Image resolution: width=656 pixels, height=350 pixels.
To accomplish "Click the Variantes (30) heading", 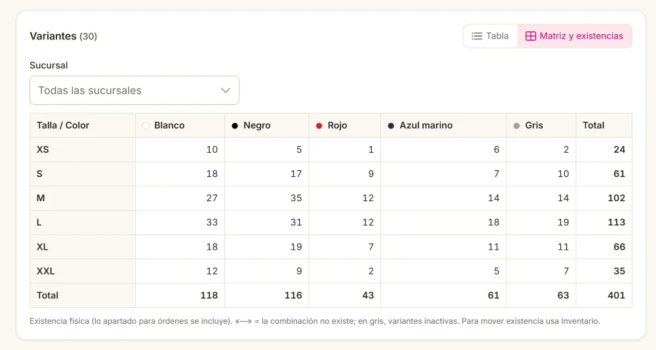I will click(63, 36).
